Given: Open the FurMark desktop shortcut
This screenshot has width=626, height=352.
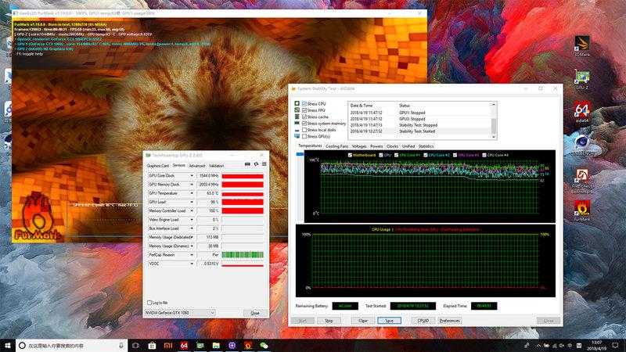Looking at the screenshot, I should point(582,210).
